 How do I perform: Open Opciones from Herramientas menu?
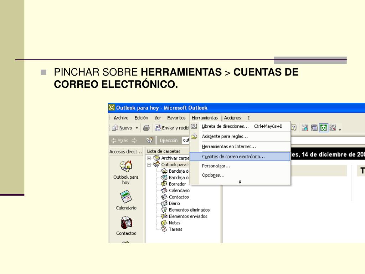click(x=240, y=175)
